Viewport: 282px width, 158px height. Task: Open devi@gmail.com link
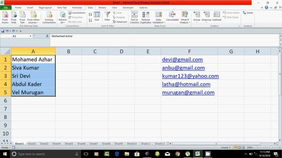point(182,60)
